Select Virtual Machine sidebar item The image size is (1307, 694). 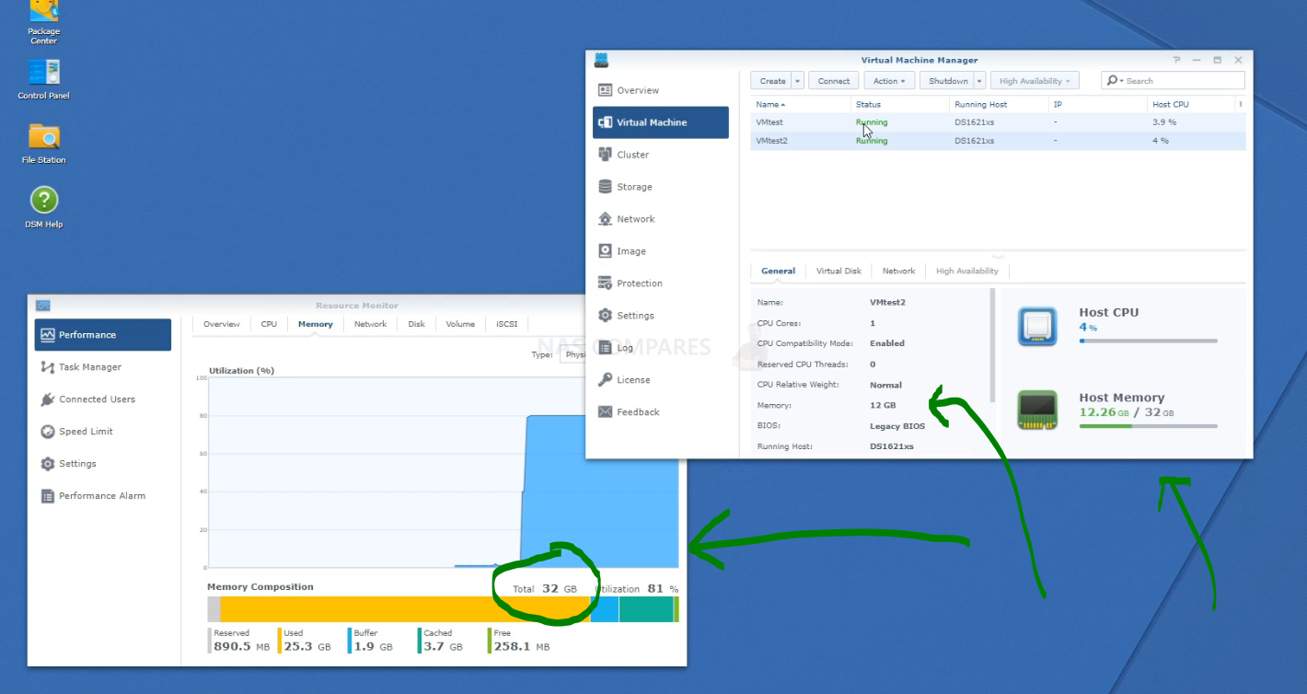point(661,122)
